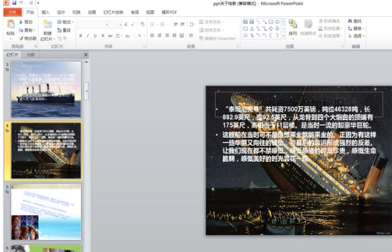Toggle text shadow (S) formatting
392x252 pixels.
pos(103,36)
